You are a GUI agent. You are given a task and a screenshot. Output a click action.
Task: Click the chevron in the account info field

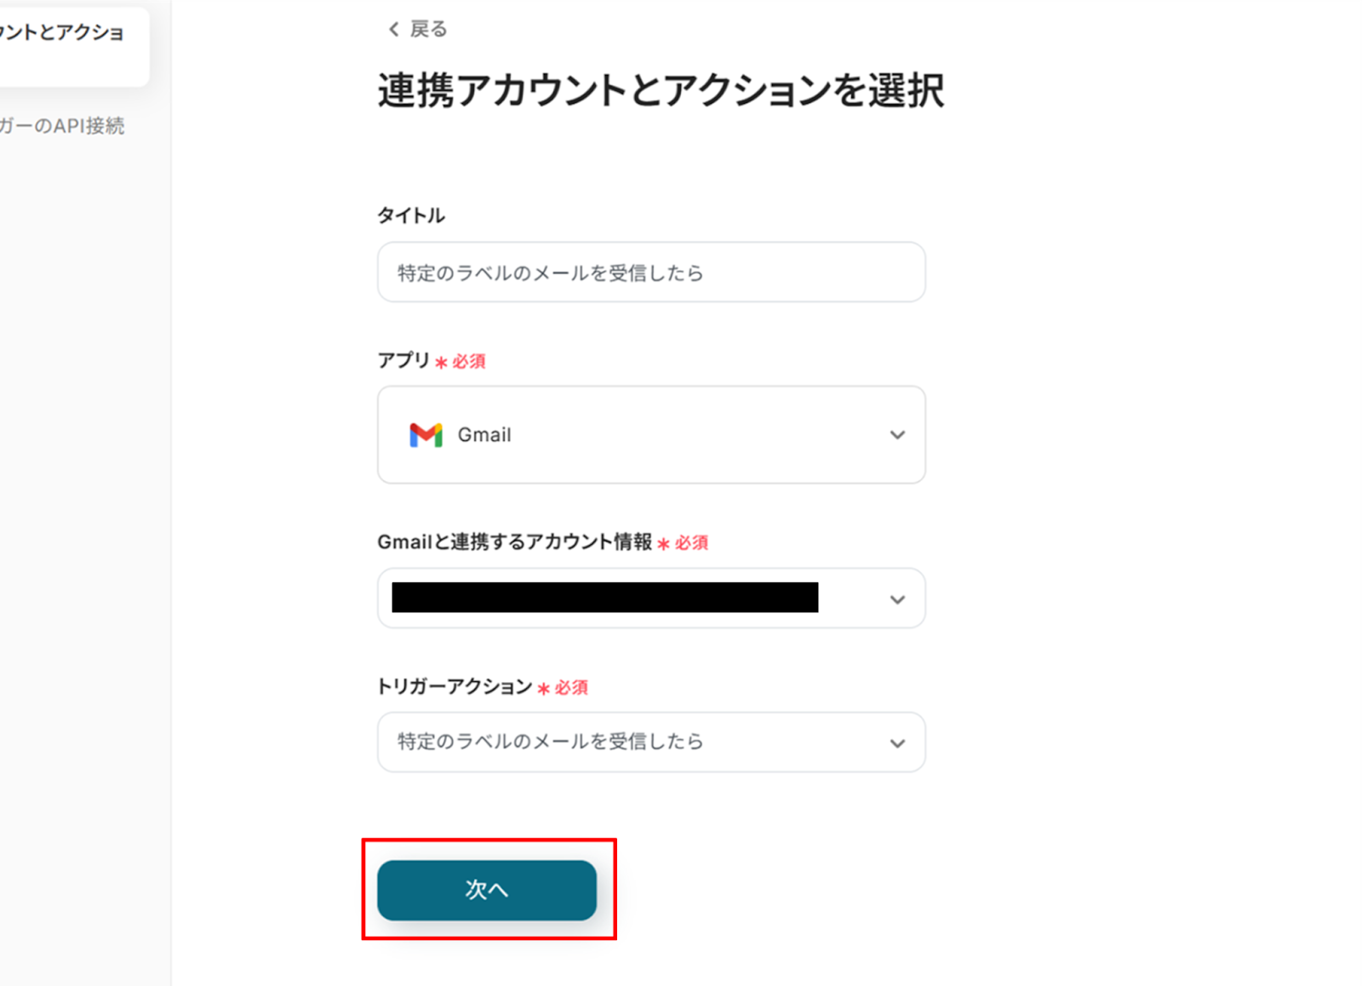pyautogui.click(x=897, y=599)
